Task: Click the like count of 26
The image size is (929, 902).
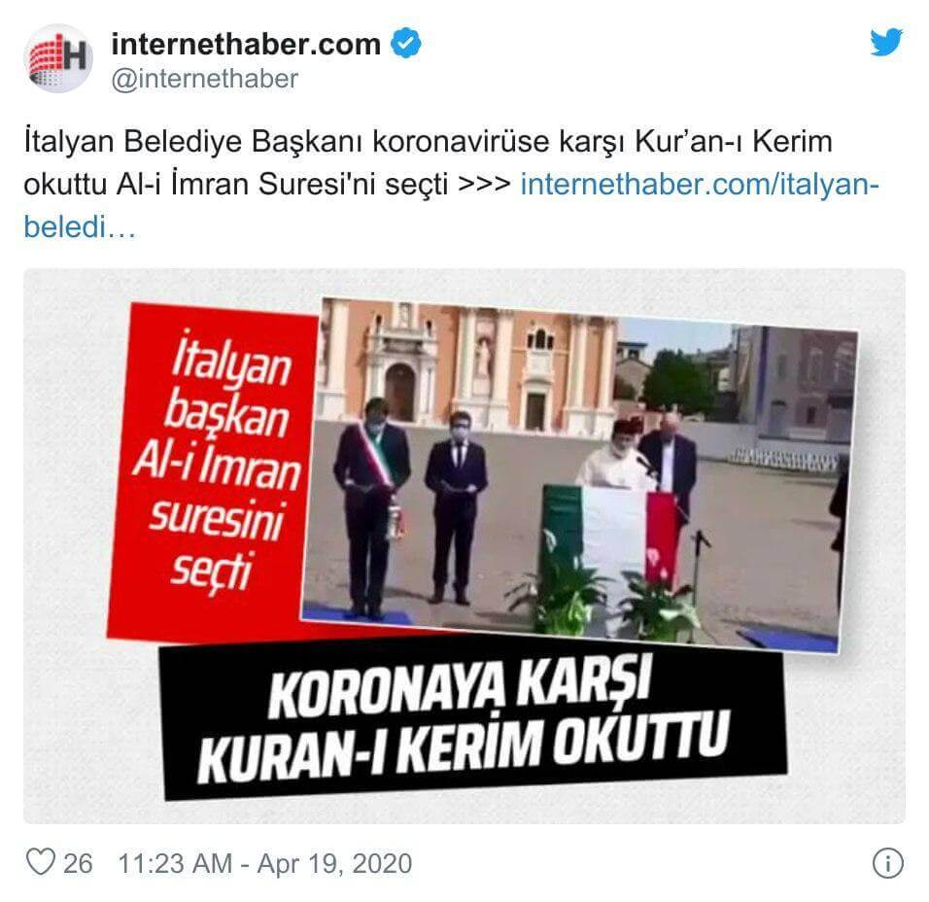Action: pos(78,863)
